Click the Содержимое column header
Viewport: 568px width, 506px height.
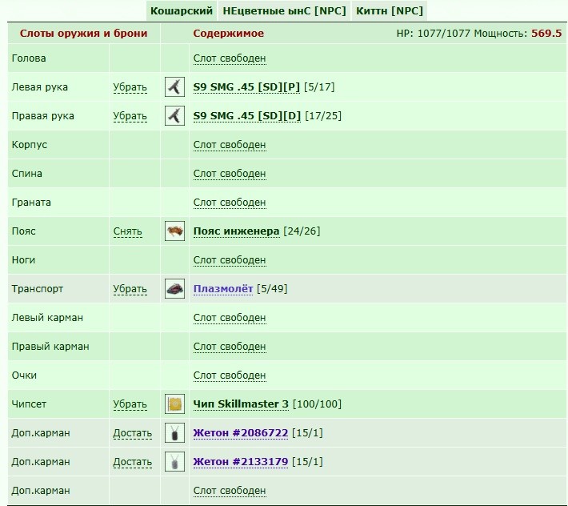pos(228,34)
